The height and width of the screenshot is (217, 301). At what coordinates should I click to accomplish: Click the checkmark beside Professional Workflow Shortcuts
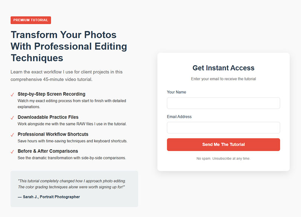tap(12, 134)
